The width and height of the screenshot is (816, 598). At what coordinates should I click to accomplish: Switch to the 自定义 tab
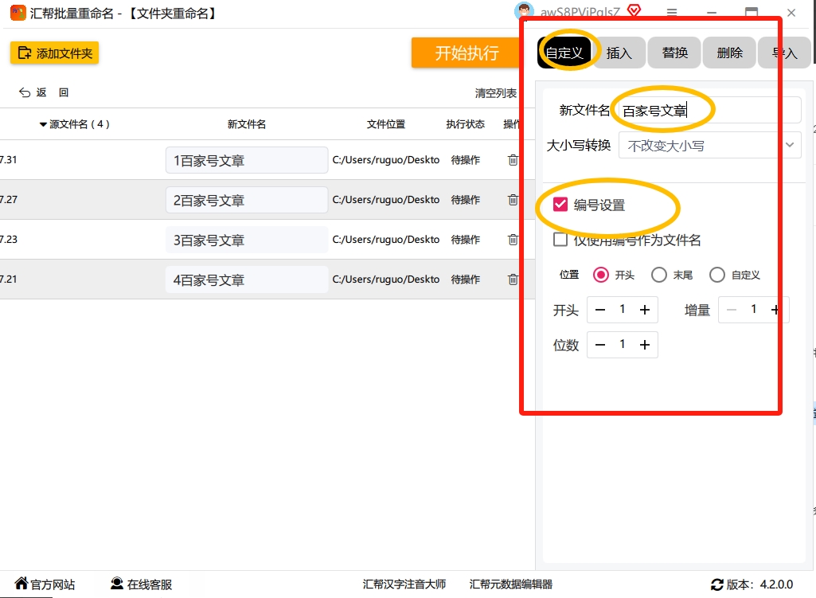(x=564, y=53)
